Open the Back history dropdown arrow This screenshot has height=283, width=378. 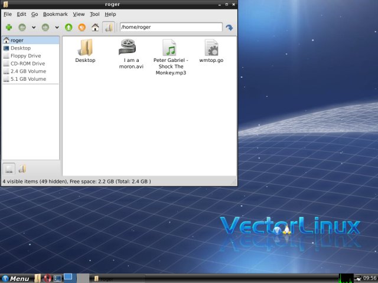[34, 27]
